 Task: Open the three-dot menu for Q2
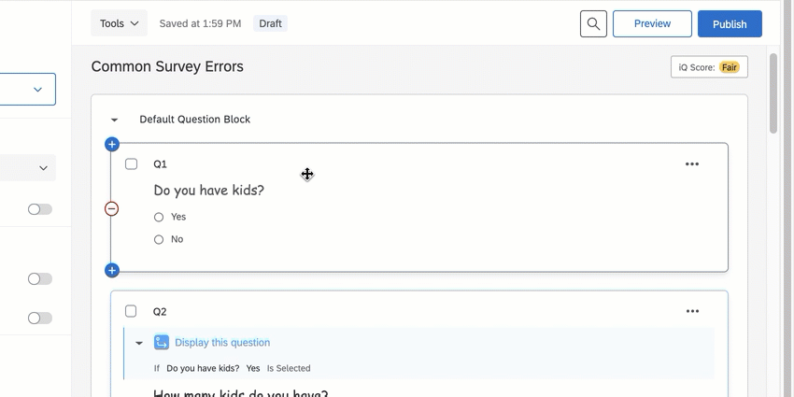pyautogui.click(x=691, y=311)
